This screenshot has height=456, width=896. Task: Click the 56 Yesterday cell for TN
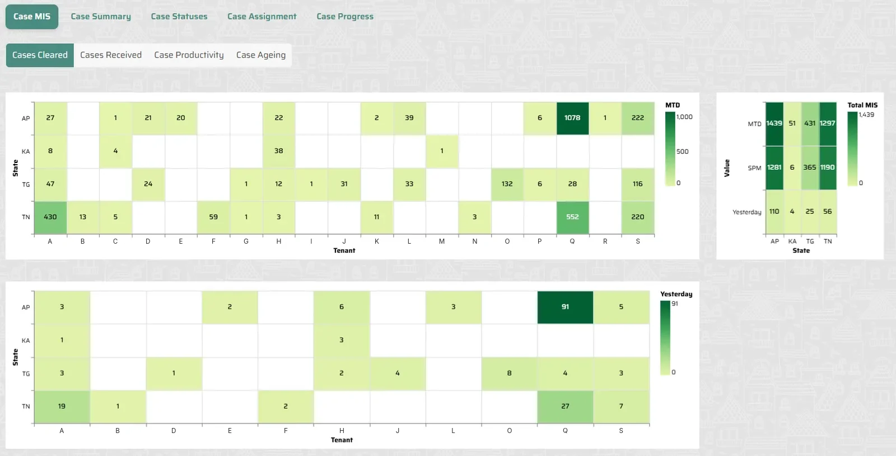coord(828,212)
